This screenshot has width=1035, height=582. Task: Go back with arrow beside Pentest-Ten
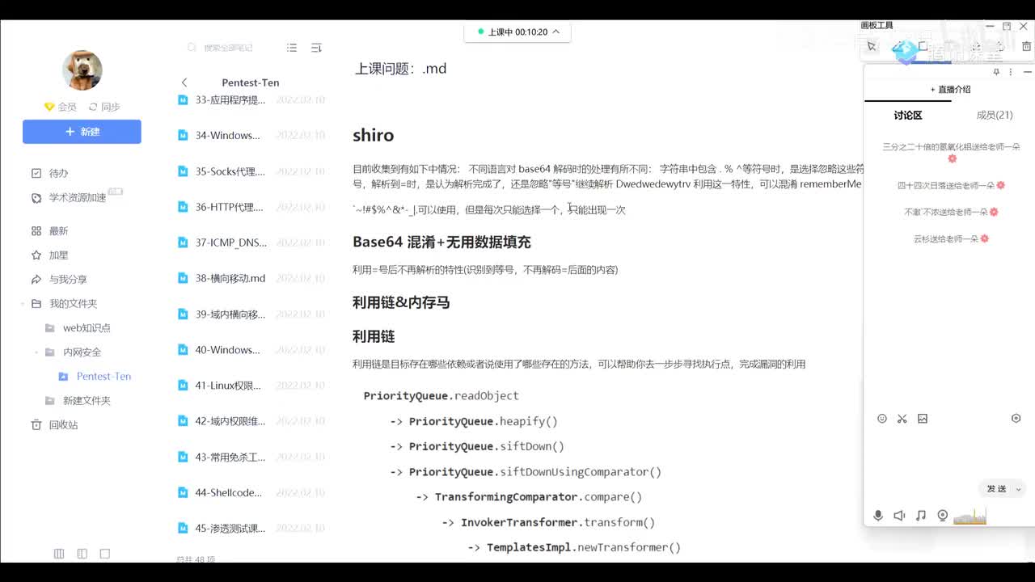coord(184,82)
